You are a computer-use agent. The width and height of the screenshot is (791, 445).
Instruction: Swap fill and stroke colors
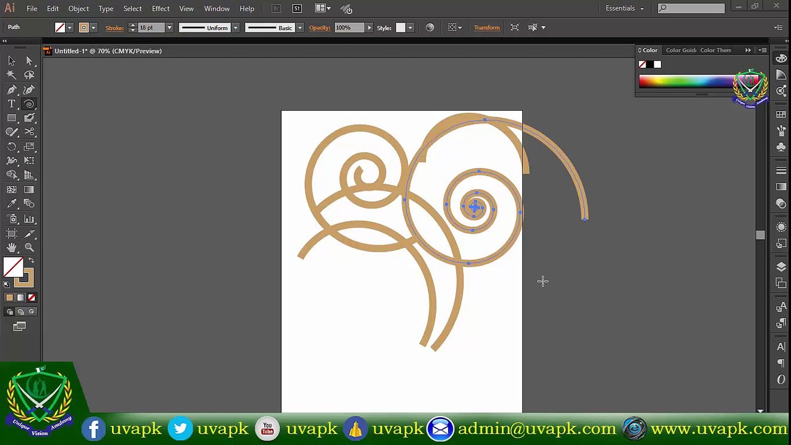[x=32, y=261]
